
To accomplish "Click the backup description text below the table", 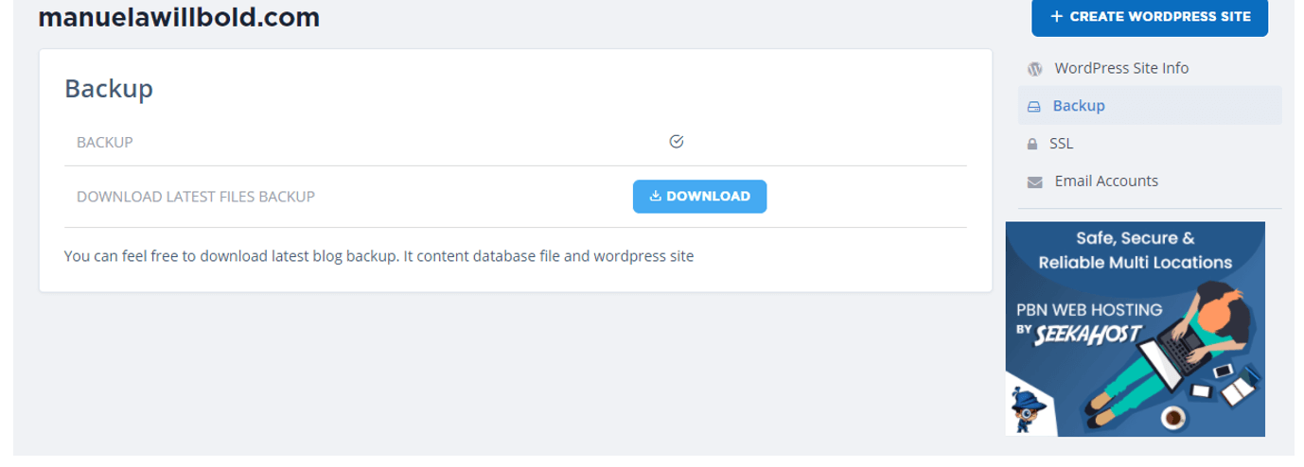I will (379, 256).
